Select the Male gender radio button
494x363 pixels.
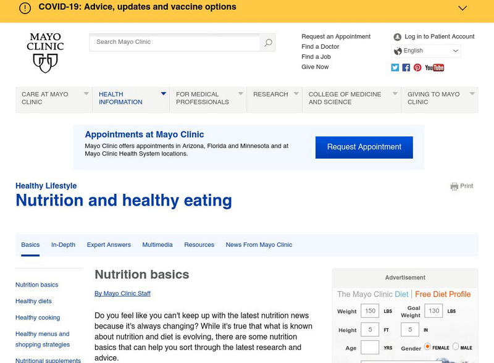pyautogui.click(x=456, y=347)
